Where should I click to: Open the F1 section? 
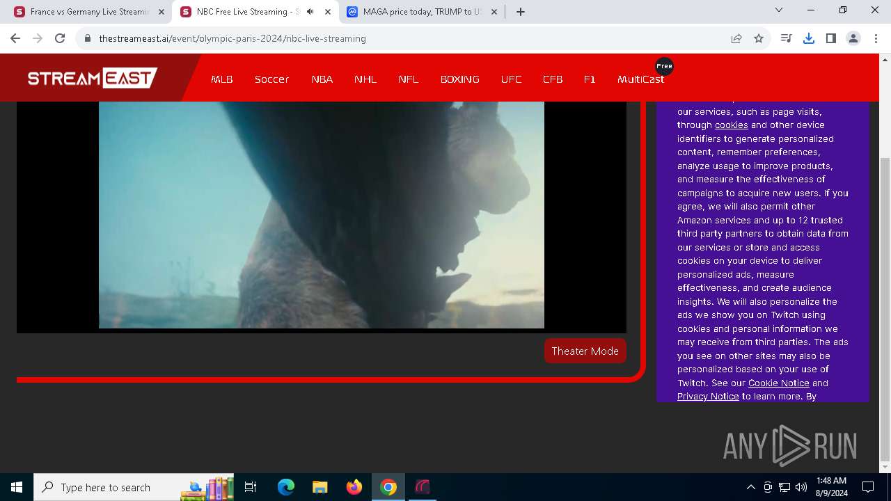[x=590, y=79]
